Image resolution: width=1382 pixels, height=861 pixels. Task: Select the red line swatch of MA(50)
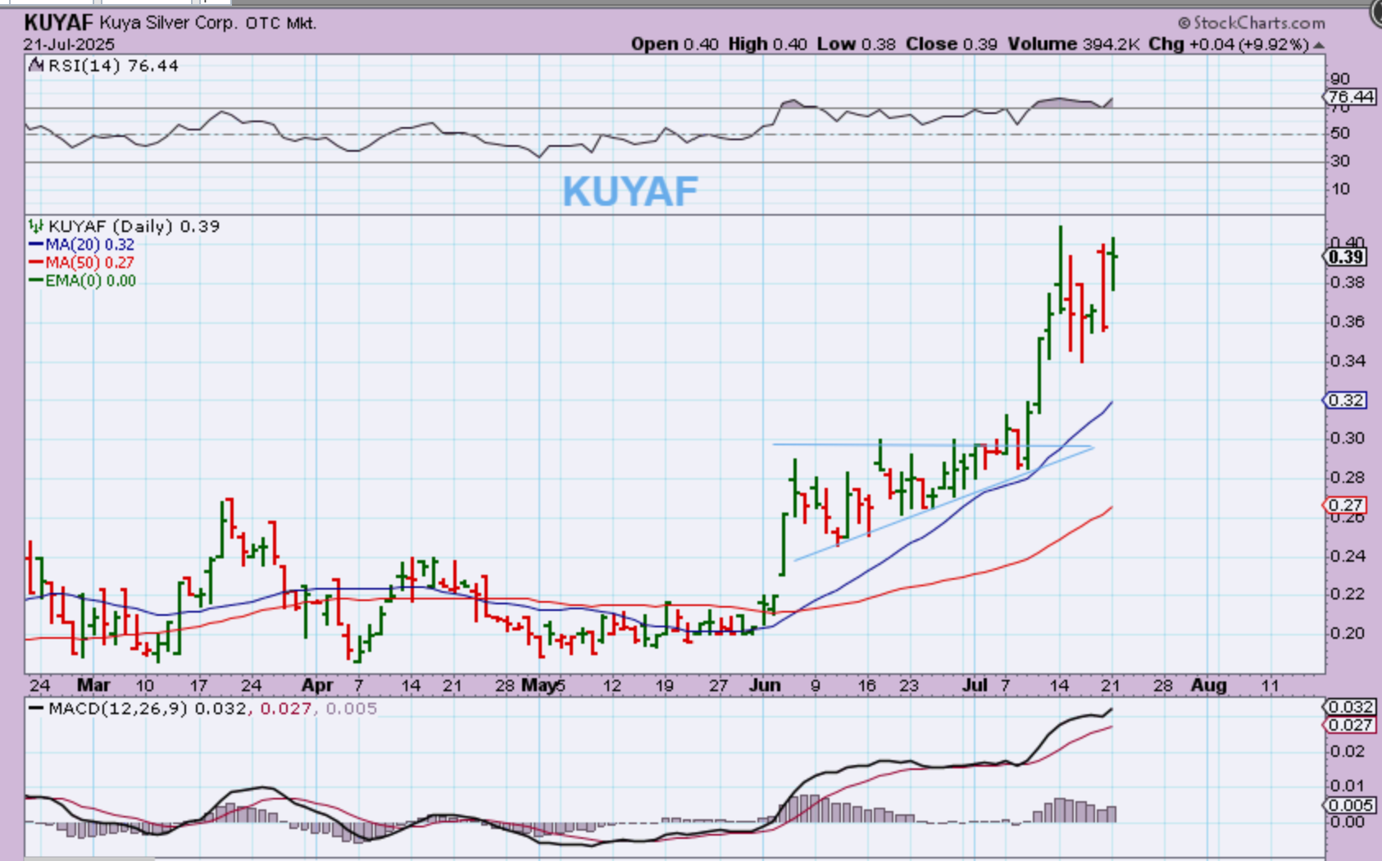36,262
